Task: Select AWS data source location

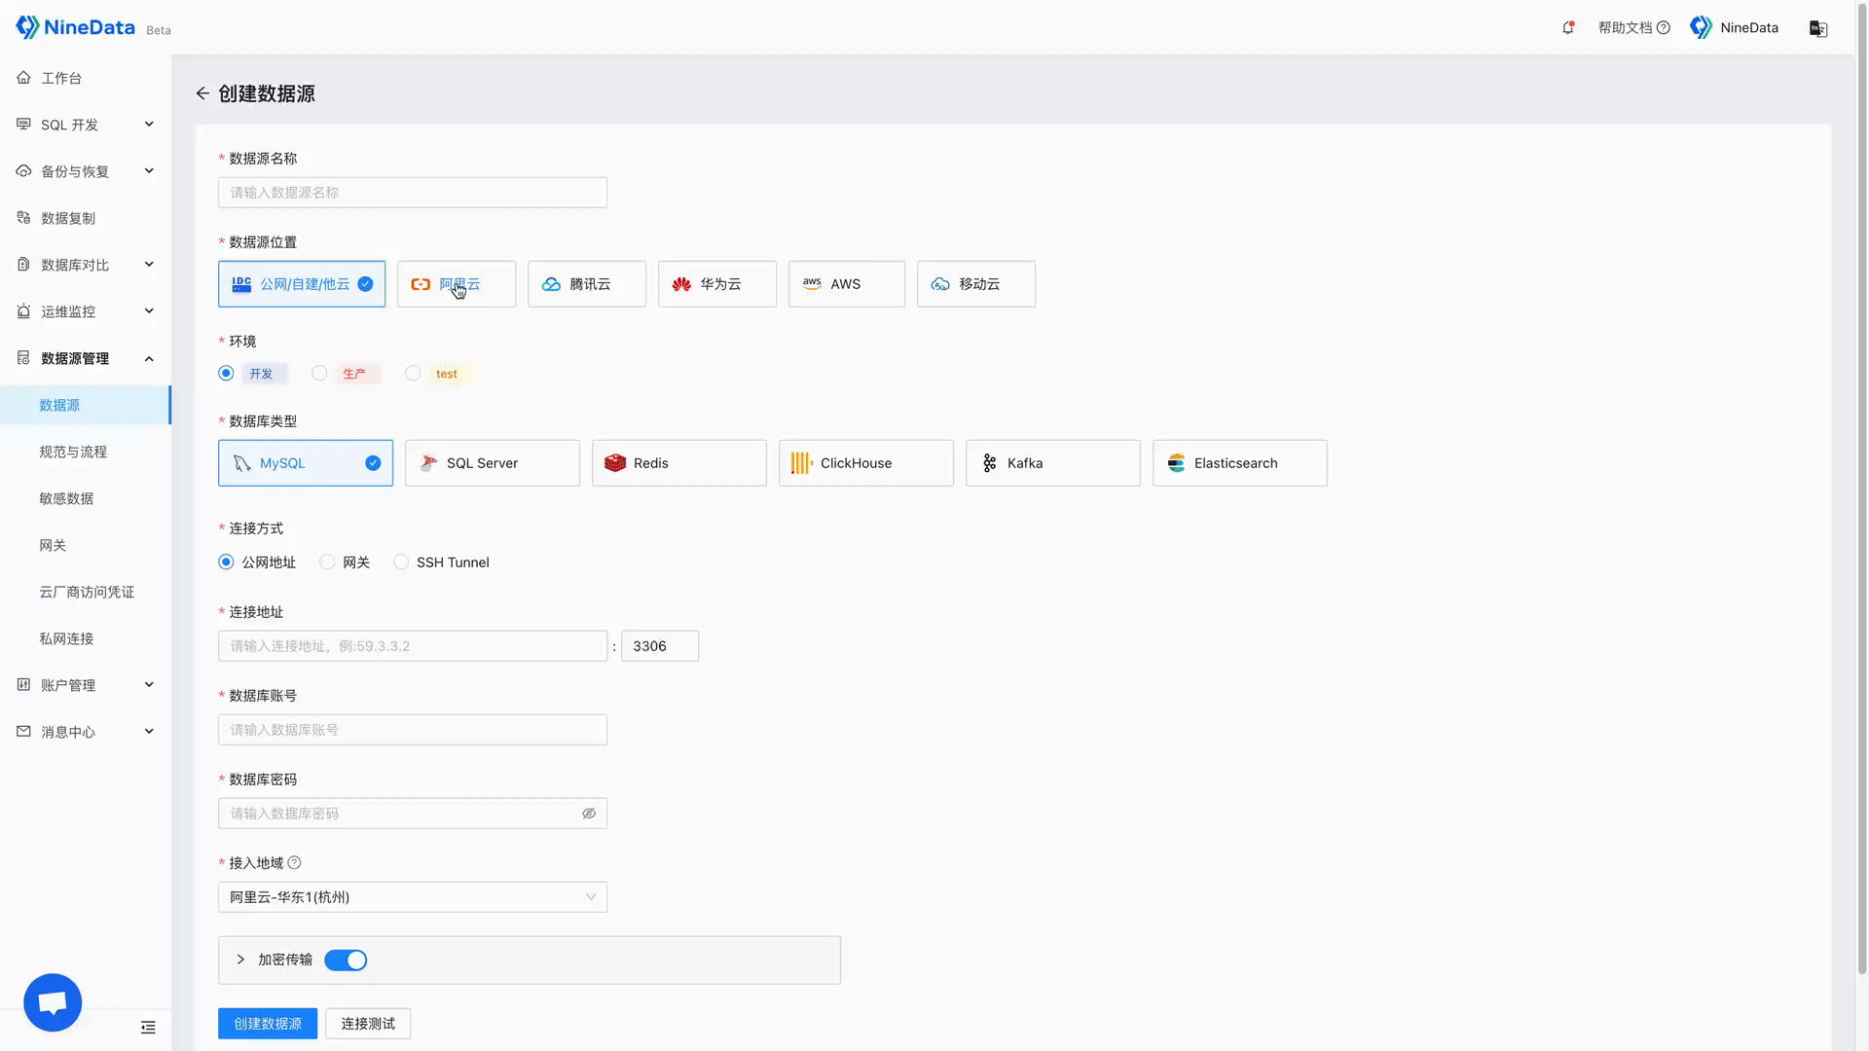Action: pyautogui.click(x=847, y=284)
